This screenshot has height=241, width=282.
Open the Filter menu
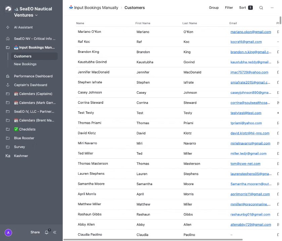(229, 8)
